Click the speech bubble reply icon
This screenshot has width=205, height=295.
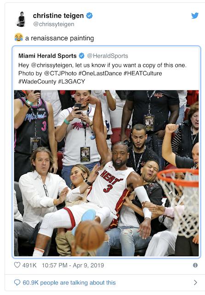pyautogui.click(x=17, y=283)
